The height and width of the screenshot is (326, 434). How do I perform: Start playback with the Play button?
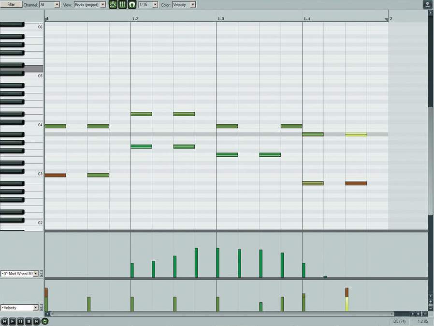click(x=12, y=322)
